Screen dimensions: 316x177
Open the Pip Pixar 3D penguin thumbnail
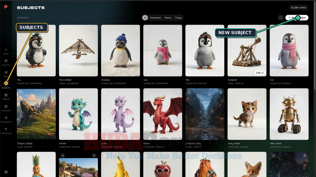click(x=205, y=51)
